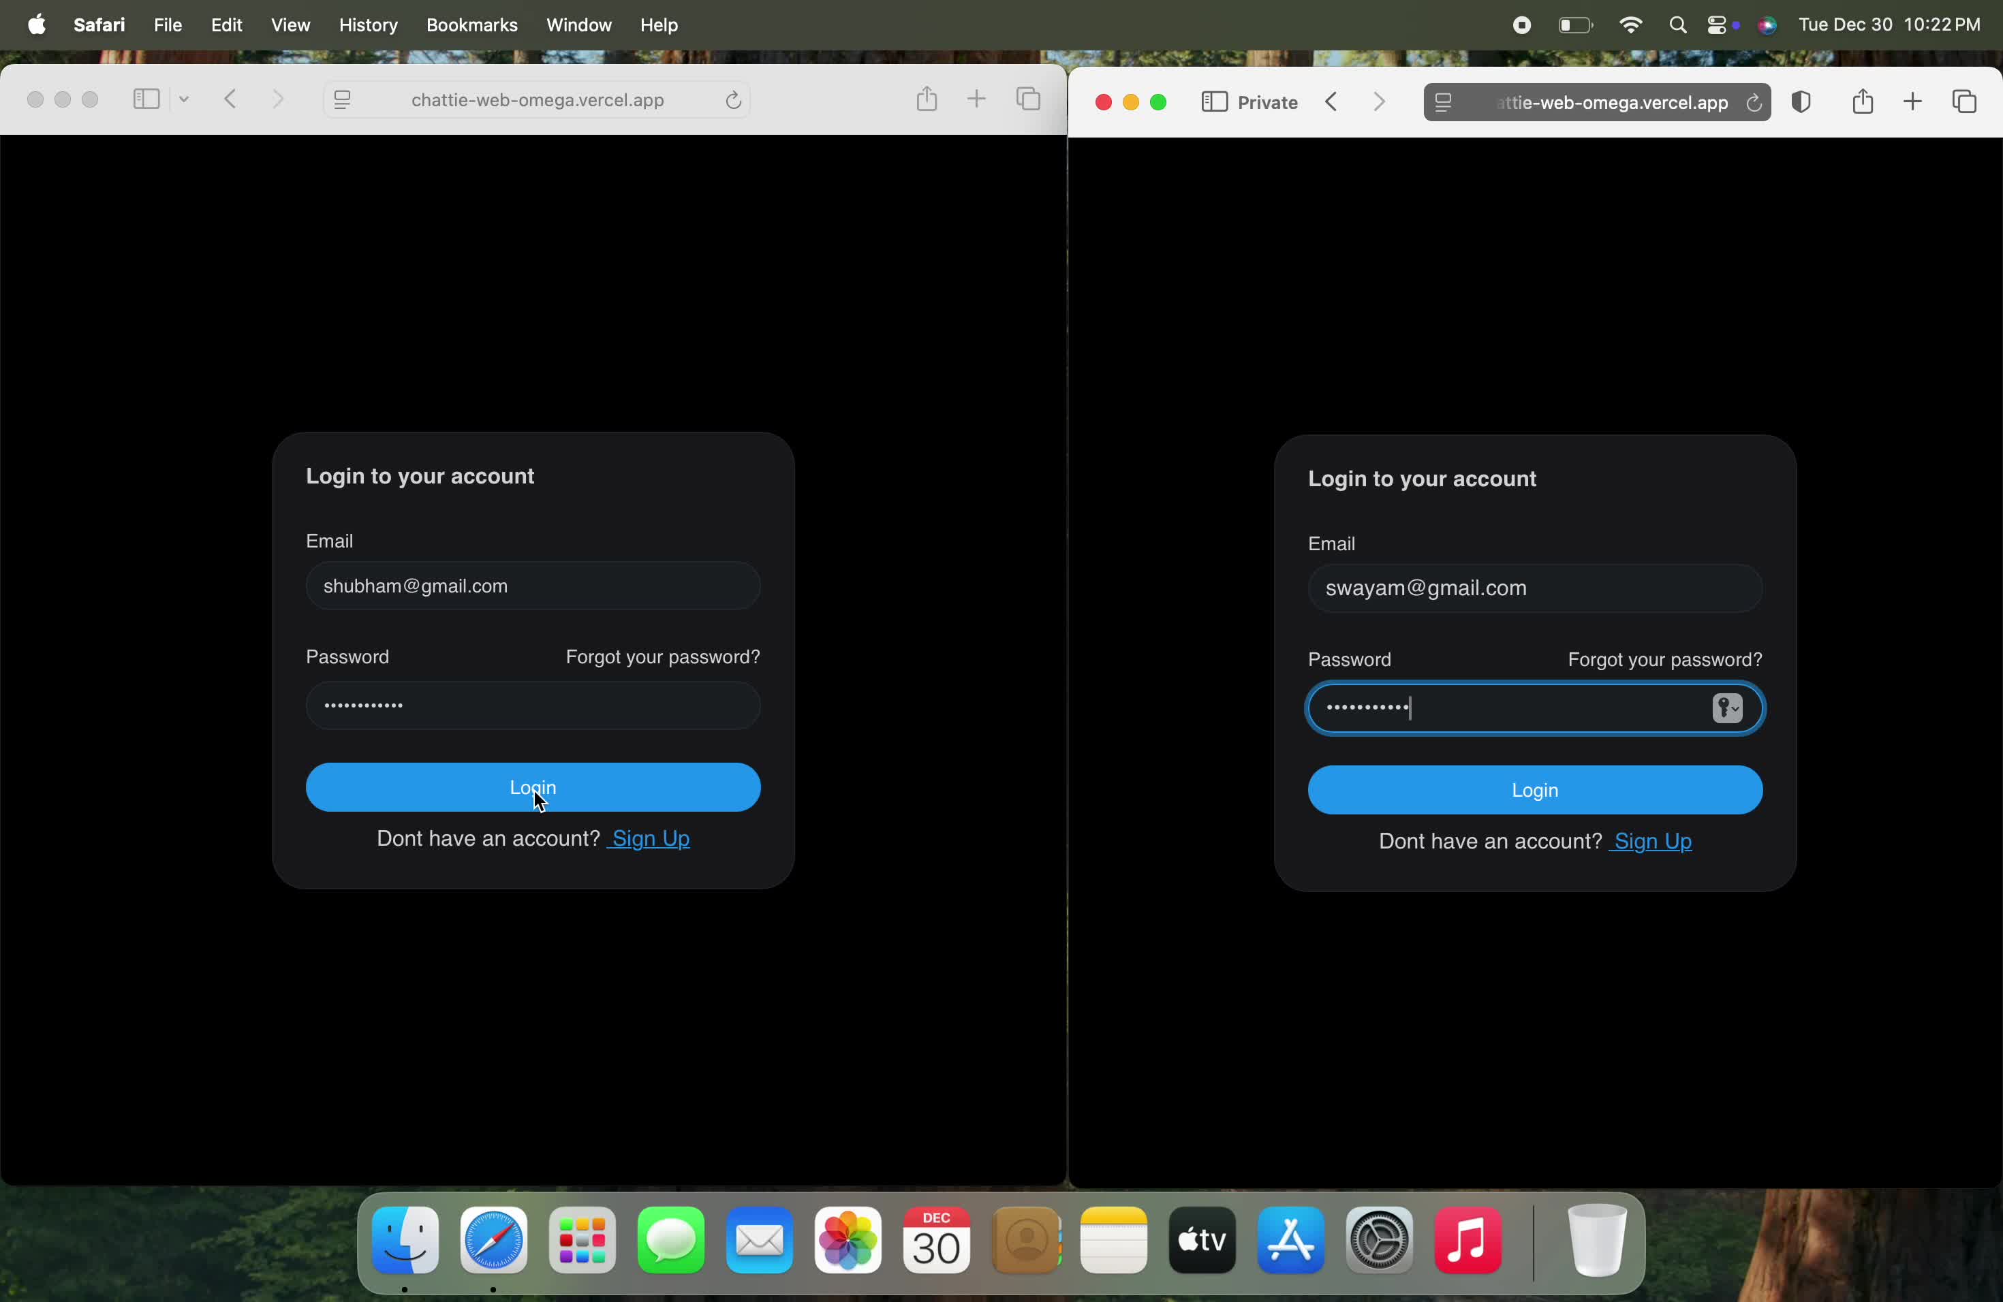Click the date and time in menu bar
The image size is (2003, 1302).
click(x=1890, y=25)
